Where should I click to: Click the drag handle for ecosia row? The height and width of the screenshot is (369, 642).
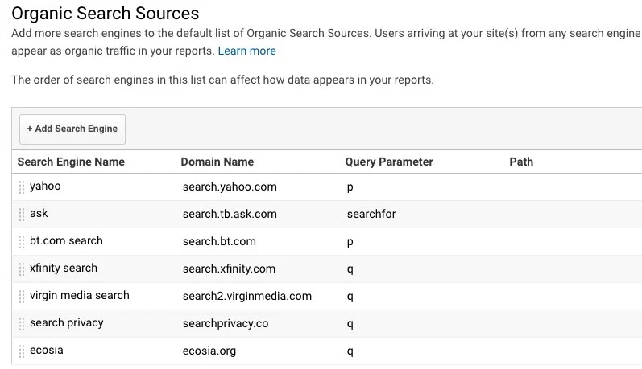[x=22, y=351]
